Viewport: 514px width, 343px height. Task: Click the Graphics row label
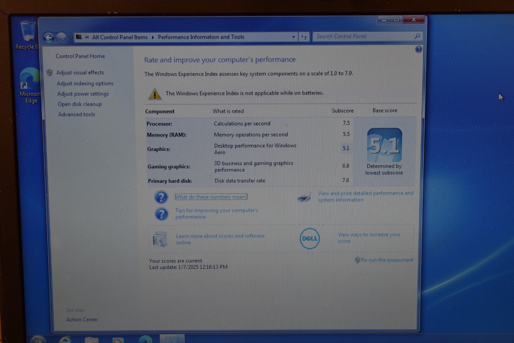159,149
